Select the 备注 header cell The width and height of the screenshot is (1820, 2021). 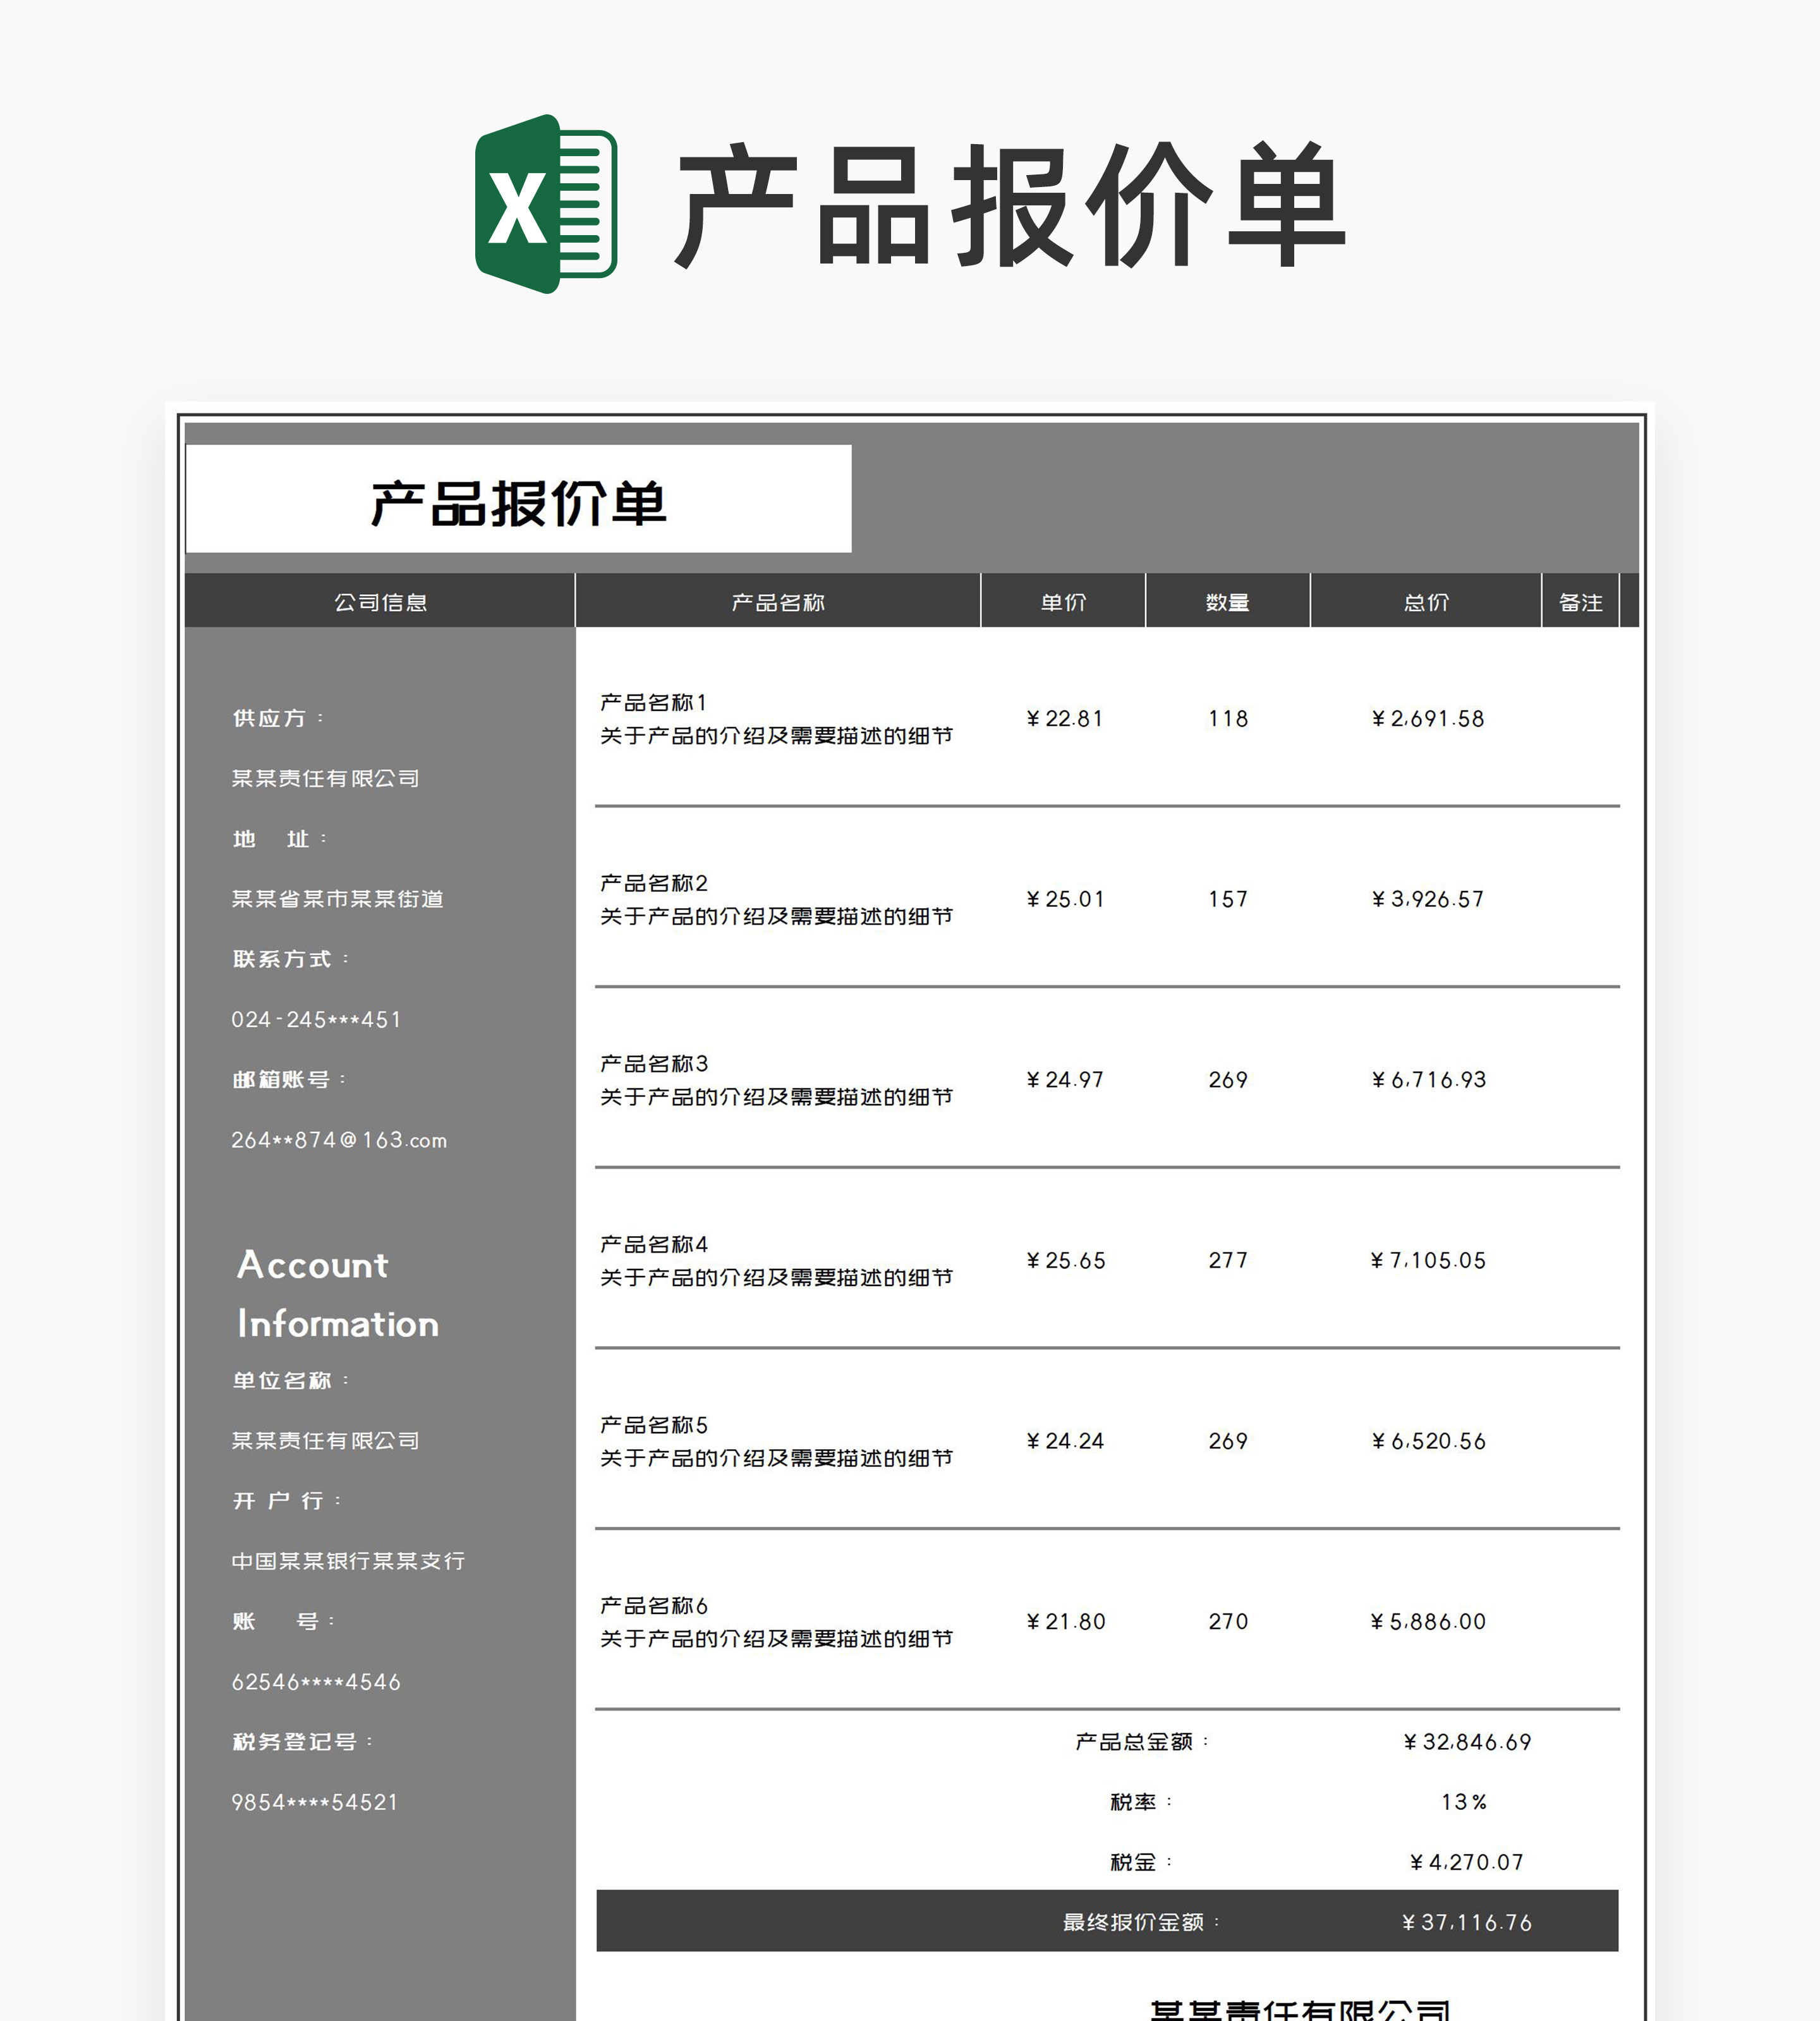1581,601
